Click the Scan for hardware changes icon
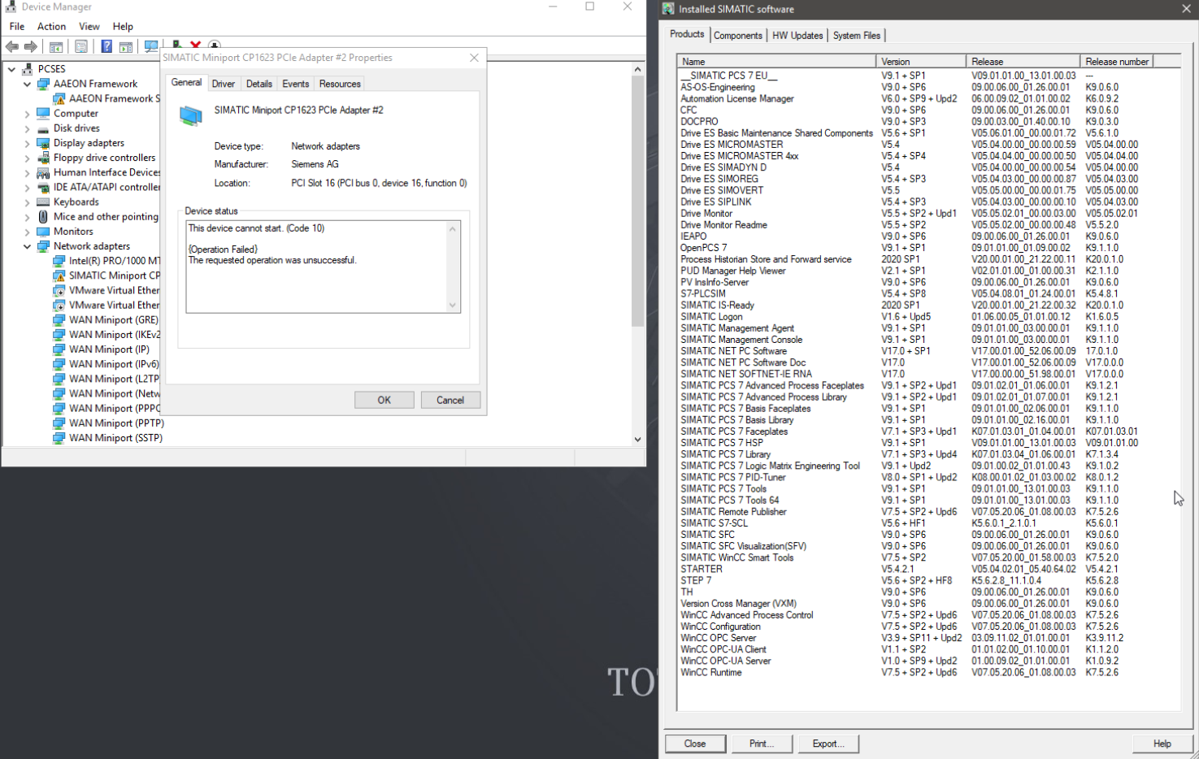 (151, 46)
